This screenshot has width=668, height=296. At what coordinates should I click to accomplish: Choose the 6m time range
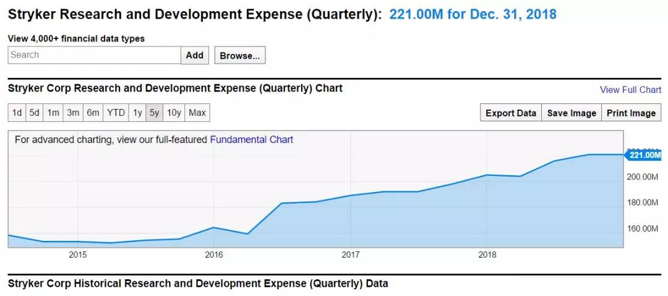(93, 113)
